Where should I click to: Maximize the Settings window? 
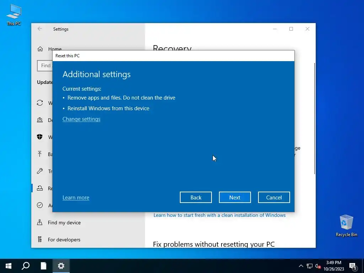tap(291, 29)
